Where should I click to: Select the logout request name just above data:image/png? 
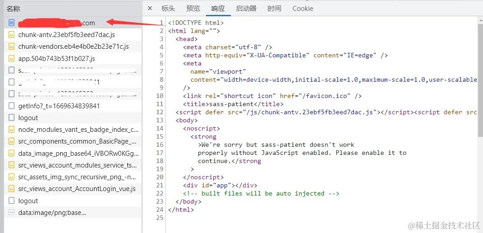(x=28, y=200)
